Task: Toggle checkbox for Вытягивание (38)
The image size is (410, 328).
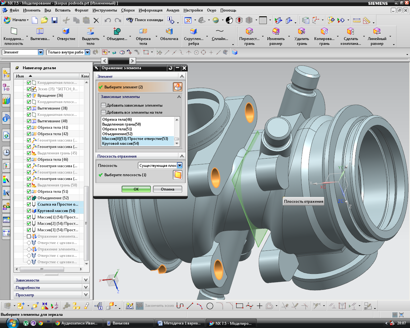Action: [x=29, y=108]
